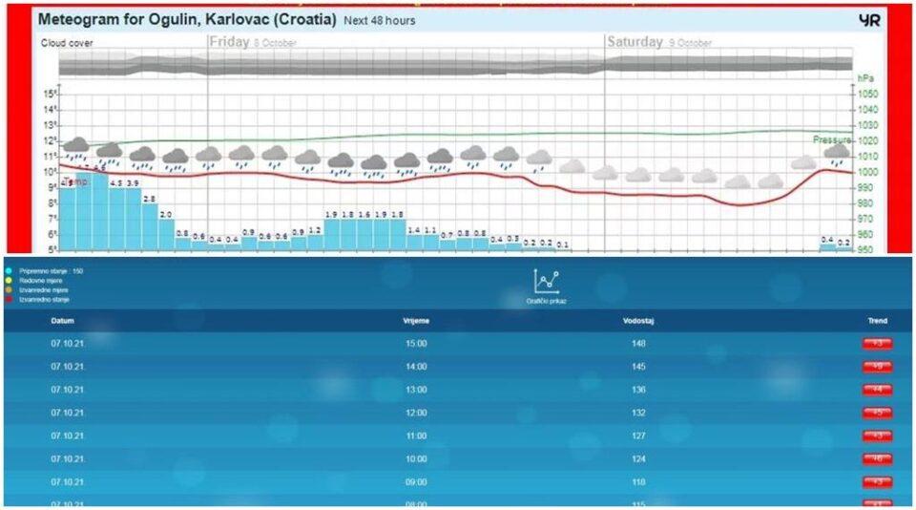916x510 pixels.
Task: Click the Vodostaj column header
Action: click(x=638, y=321)
